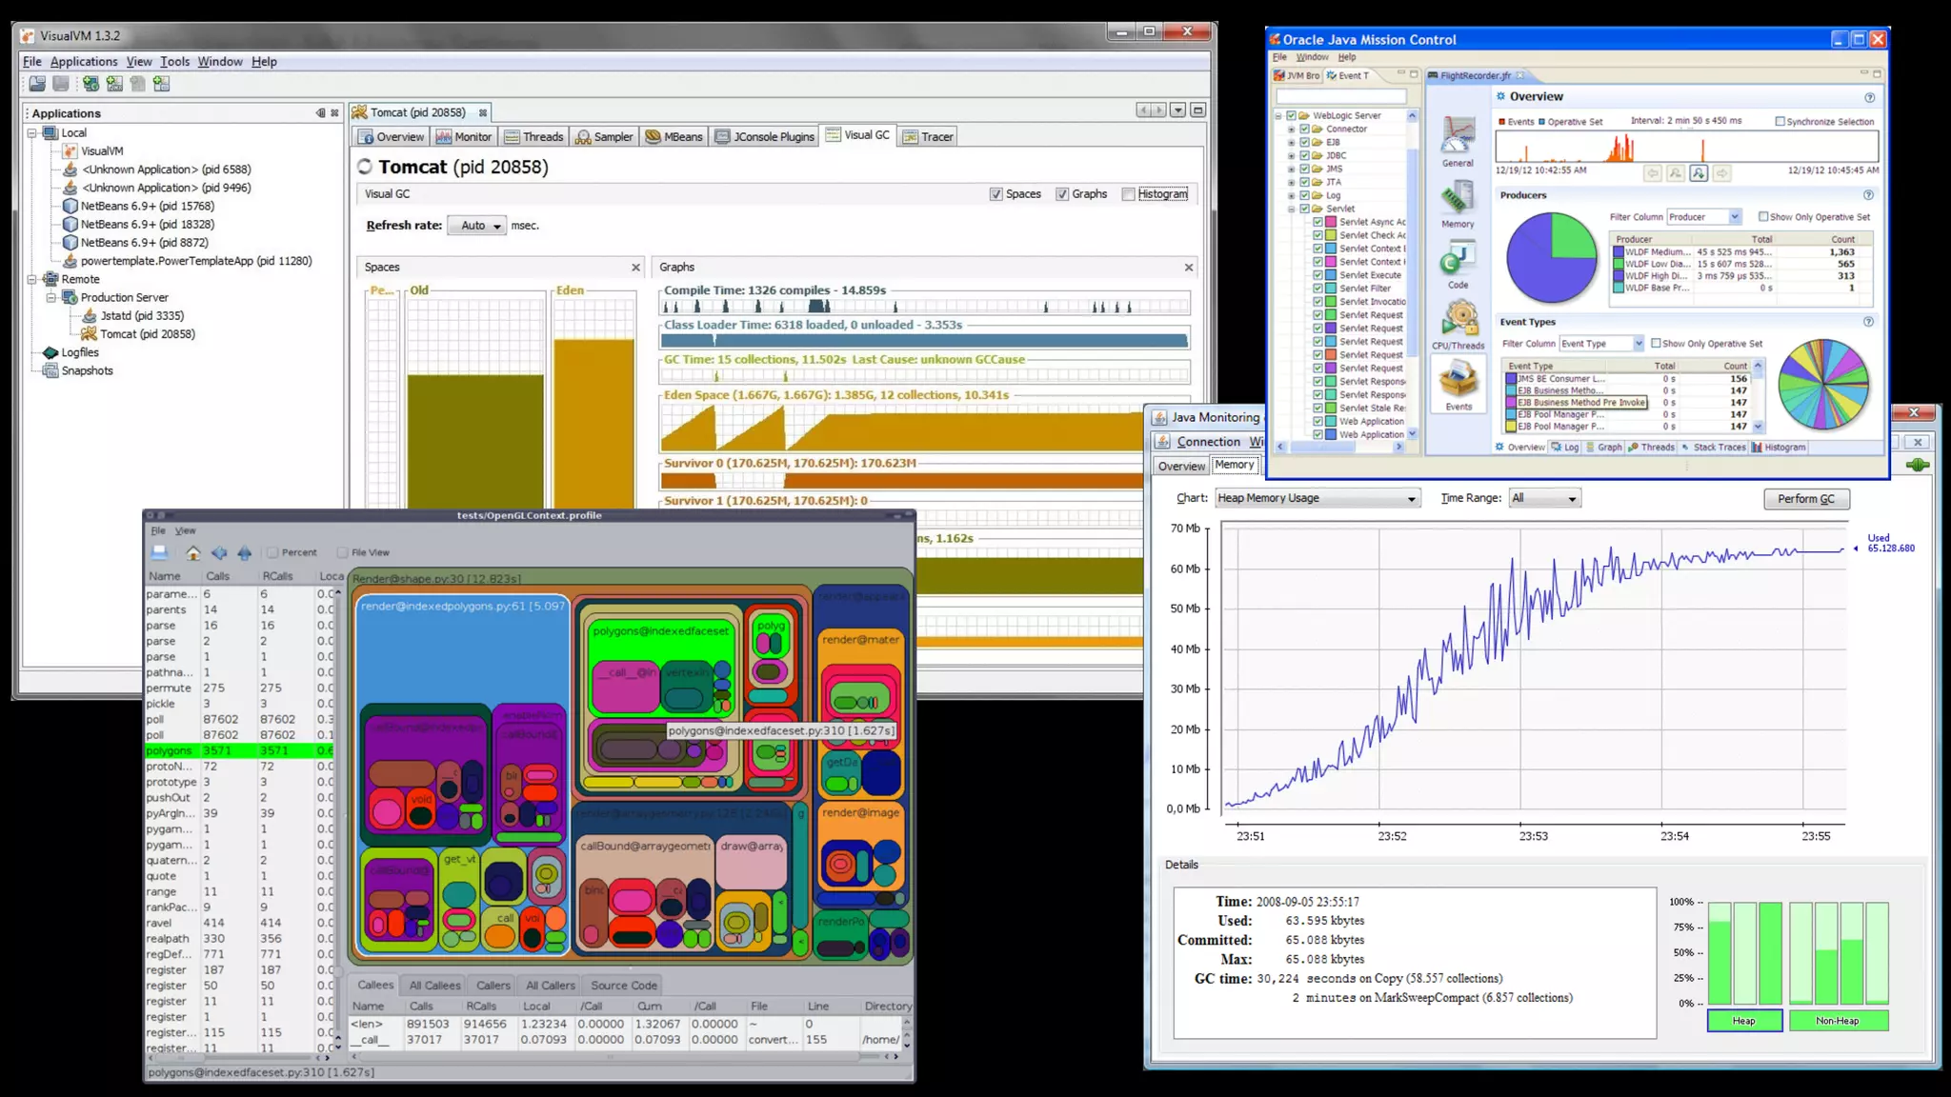Select the highlighted polygons row in profile list
Image resolution: width=1951 pixels, height=1097 pixels.
(x=239, y=751)
